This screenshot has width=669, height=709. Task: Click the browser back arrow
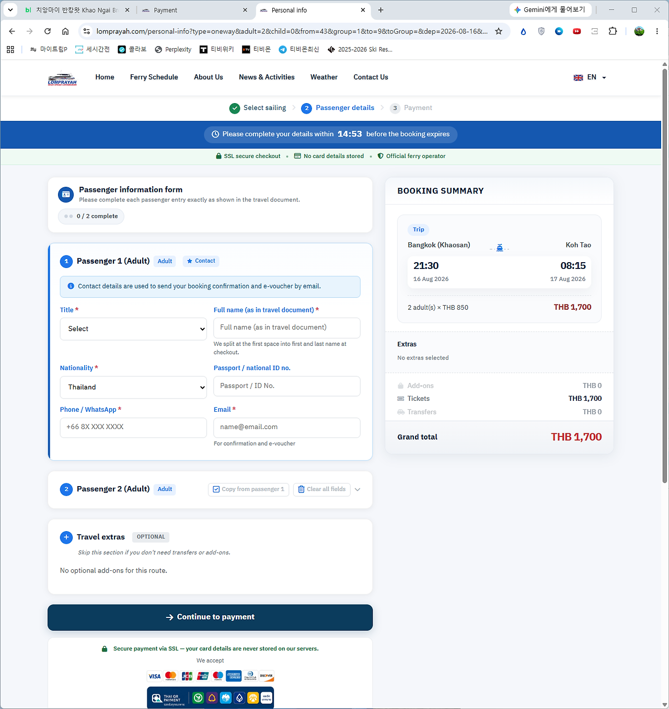coord(12,31)
